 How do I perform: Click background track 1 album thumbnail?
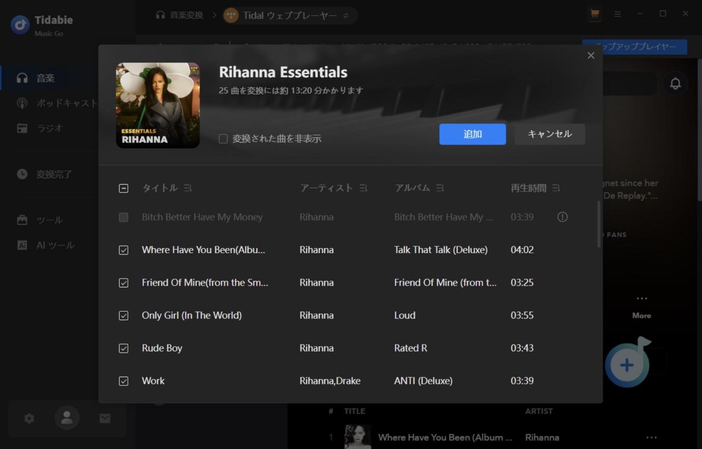pos(357,437)
